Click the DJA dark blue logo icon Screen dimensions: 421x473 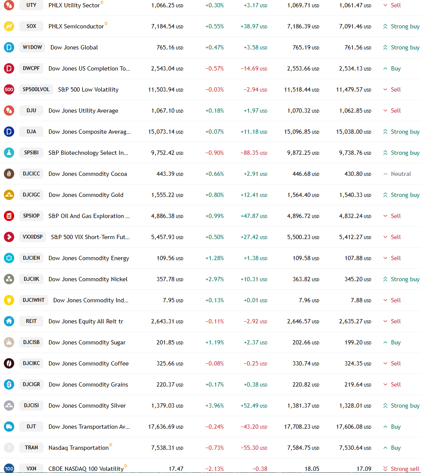[9, 132]
